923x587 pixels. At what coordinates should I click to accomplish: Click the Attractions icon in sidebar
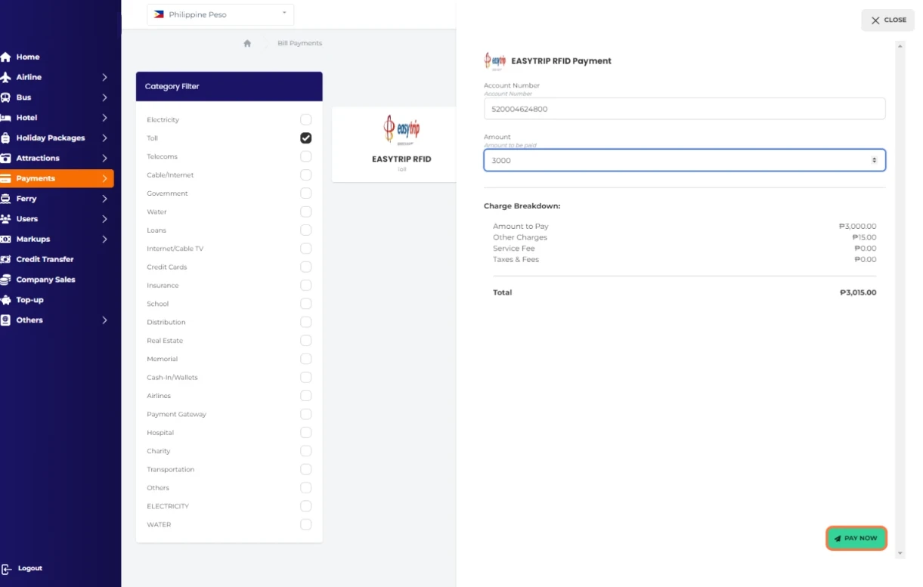point(6,159)
